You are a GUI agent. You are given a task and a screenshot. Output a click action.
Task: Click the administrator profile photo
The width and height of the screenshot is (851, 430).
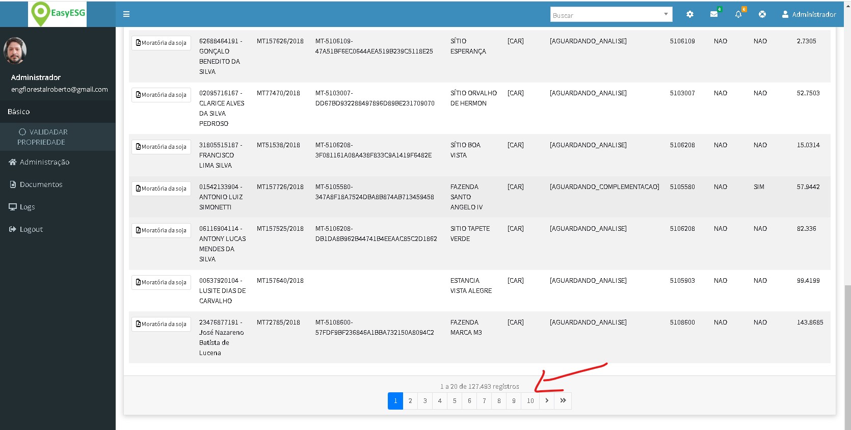pyautogui.click(x=15, y=50)
